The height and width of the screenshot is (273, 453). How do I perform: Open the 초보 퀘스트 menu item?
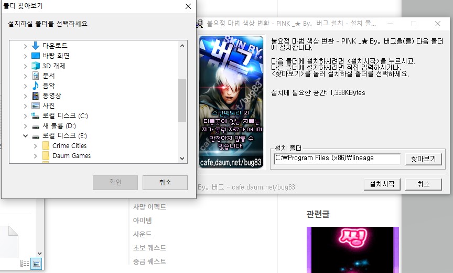click(x=149, y=248)
